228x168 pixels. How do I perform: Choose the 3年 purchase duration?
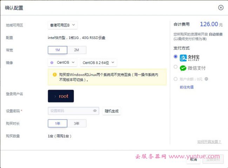click(76, 123)
